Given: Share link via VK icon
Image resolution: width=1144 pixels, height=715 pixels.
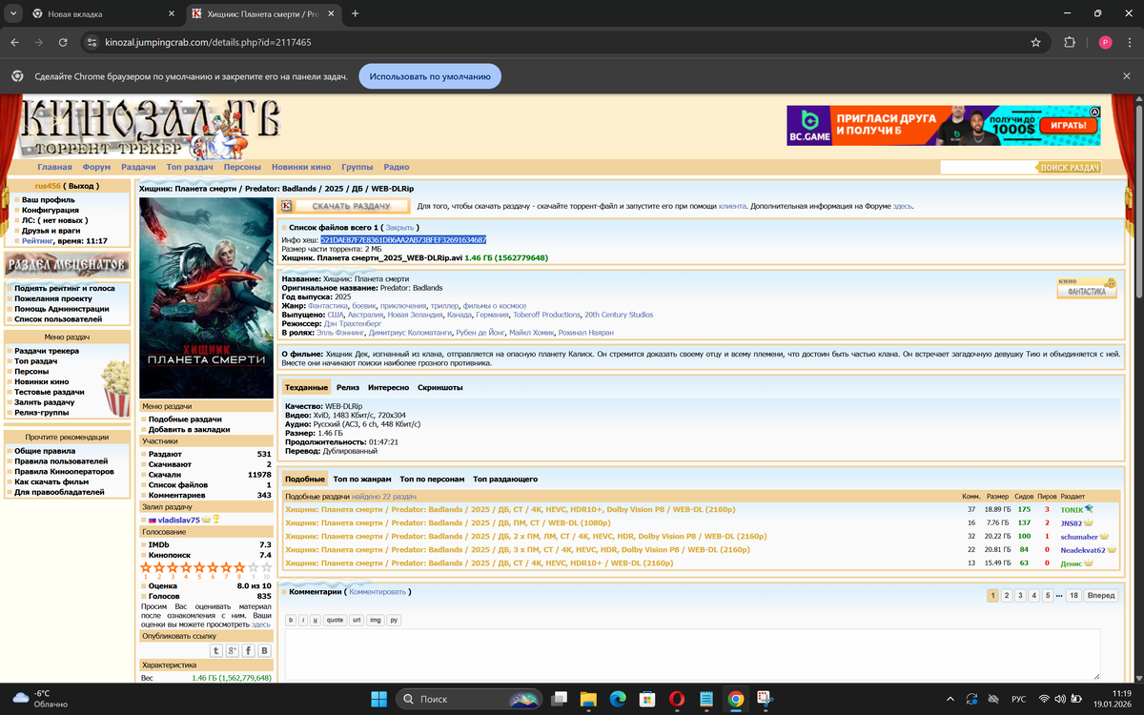Looking at the screenshot, I should [265, 650].
